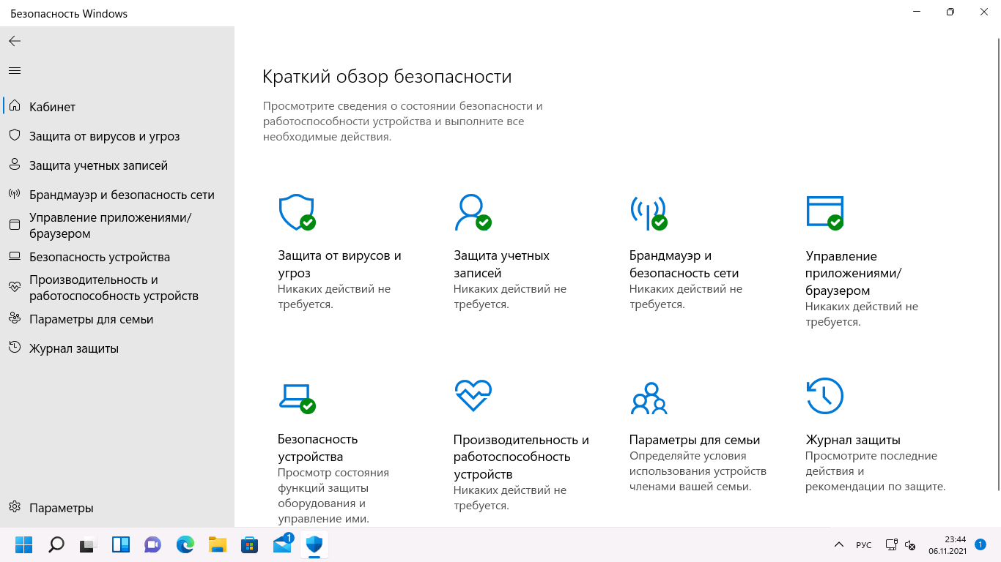Click tile title Безопасность устройства
This screenshot has width=1001, height=562.
pyautogui.click(x=317, y=448)
